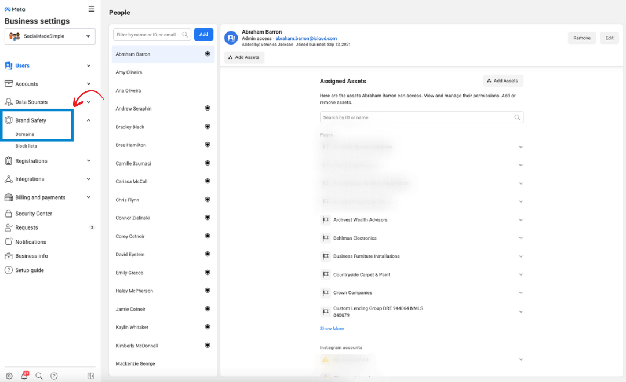This screenshot has width=626, height=382.
Task: Click the Security Center padlock icon
Action: (8, 214)
